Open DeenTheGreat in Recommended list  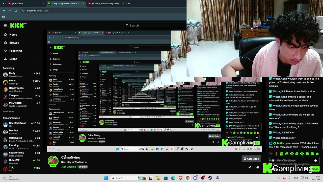(21, 124)
